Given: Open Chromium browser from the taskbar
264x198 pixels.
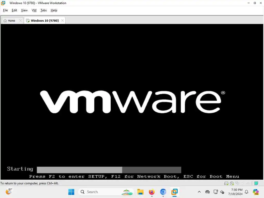Looking at the screenshot, I should click(163, 192).
